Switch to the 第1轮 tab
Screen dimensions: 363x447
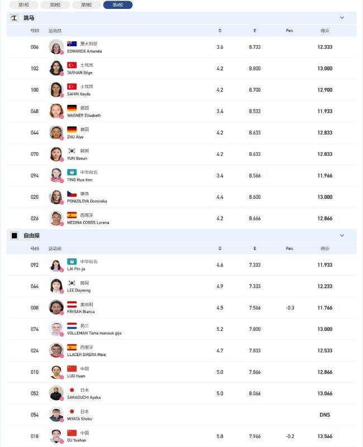pos(23,5)
